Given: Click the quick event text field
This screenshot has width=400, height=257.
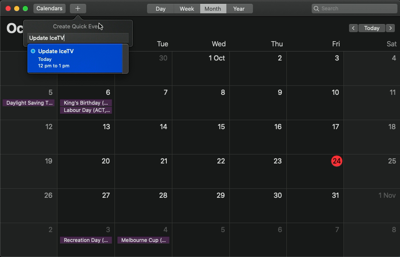Looking at the screenshot, I should [x=78, y=38].
